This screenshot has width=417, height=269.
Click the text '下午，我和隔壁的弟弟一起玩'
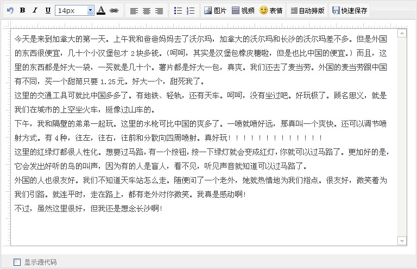click(x=64, y=124)
